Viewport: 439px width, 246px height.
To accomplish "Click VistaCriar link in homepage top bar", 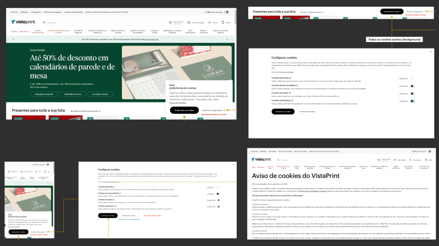I will (14, 12).
